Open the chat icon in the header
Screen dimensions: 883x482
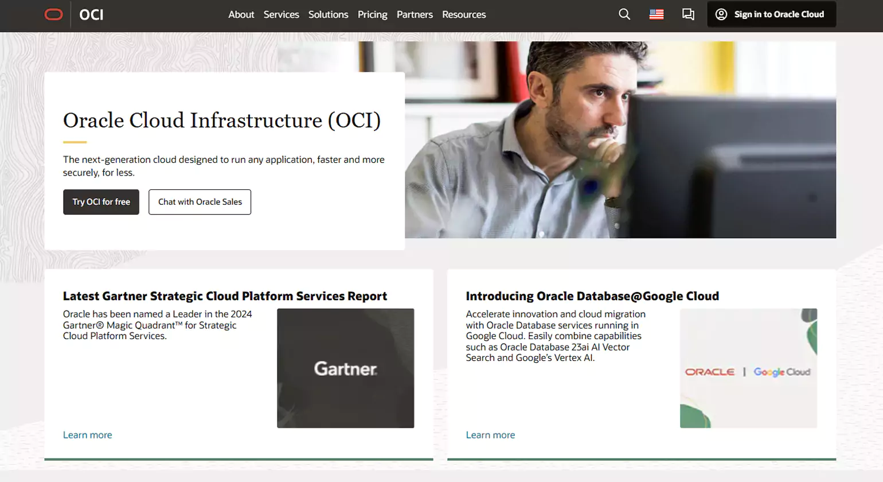point(688,14)
